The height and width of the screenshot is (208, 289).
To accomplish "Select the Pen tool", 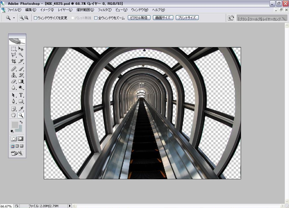I will [13, 101].
